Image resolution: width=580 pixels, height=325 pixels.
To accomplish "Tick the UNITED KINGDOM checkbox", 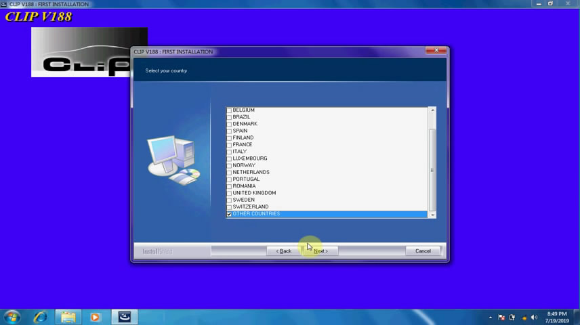I will 229,193.
